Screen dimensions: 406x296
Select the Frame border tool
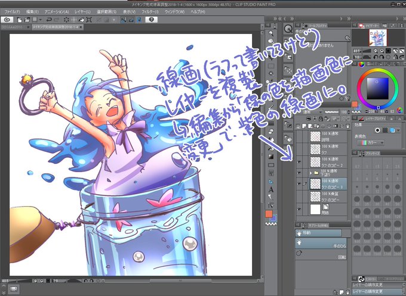271,173
